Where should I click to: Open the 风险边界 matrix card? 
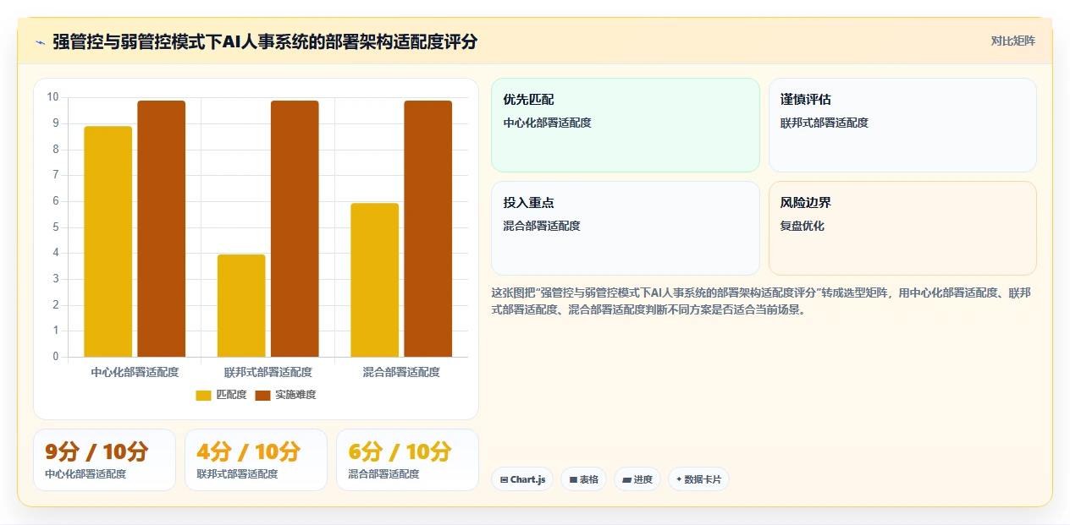902,228
